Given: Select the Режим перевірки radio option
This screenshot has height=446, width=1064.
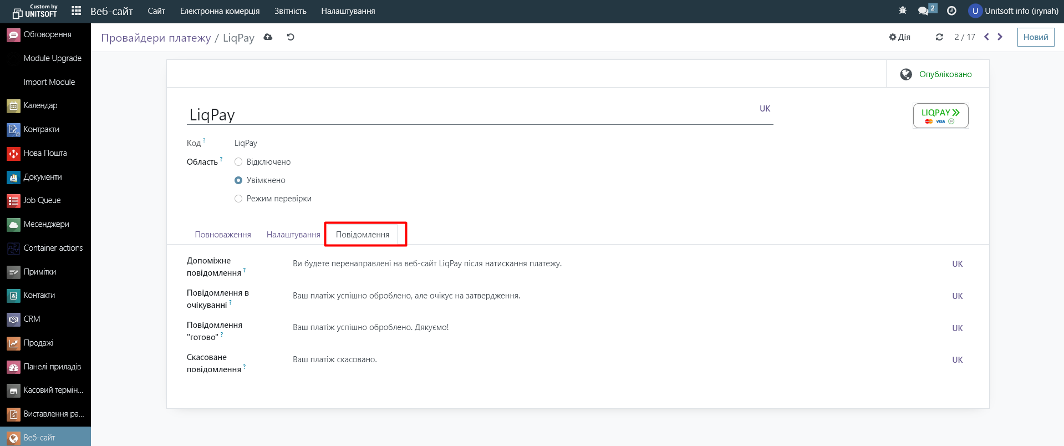Looking at the screenshot, I should point(238,199).
